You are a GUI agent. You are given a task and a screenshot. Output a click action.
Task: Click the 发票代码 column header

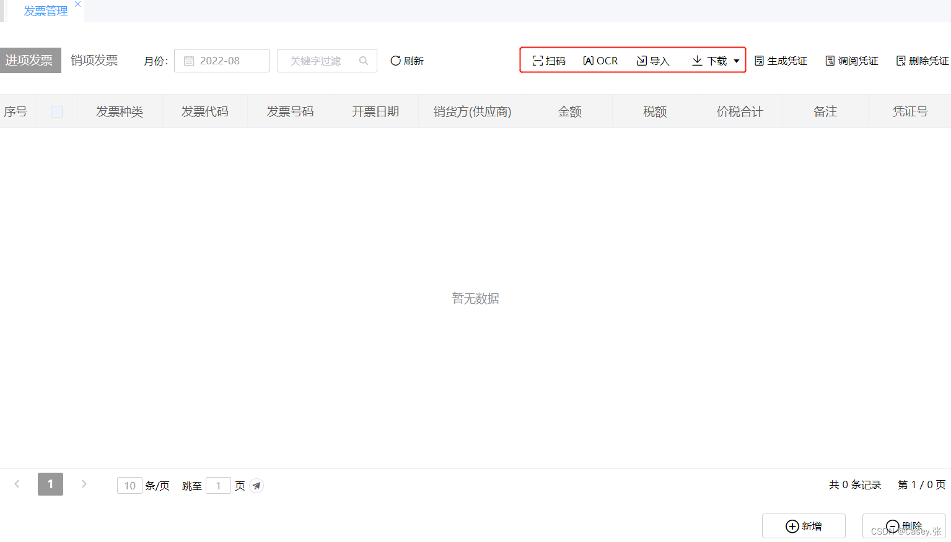(205, 111)
